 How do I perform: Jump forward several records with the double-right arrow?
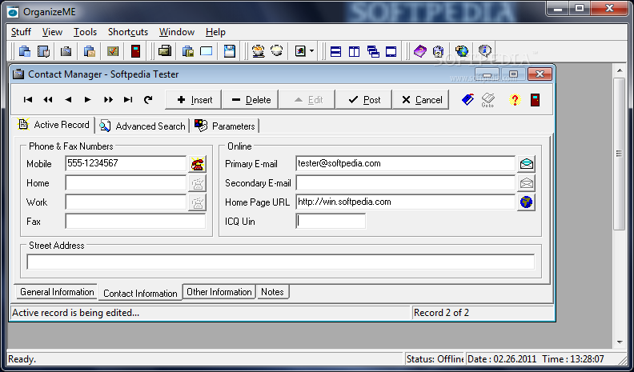[x=108, y=100]
